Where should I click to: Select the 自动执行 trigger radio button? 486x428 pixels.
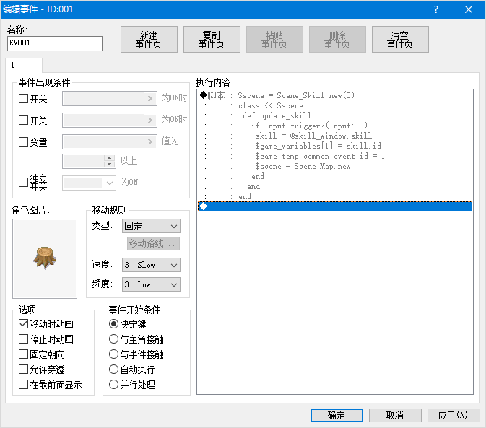[x=114, y=369]
